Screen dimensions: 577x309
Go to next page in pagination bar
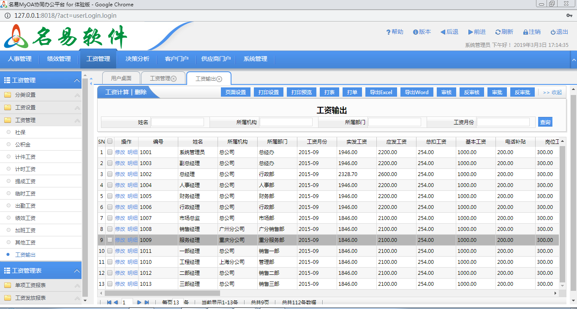pyautogui.click(x=139, y=302)
